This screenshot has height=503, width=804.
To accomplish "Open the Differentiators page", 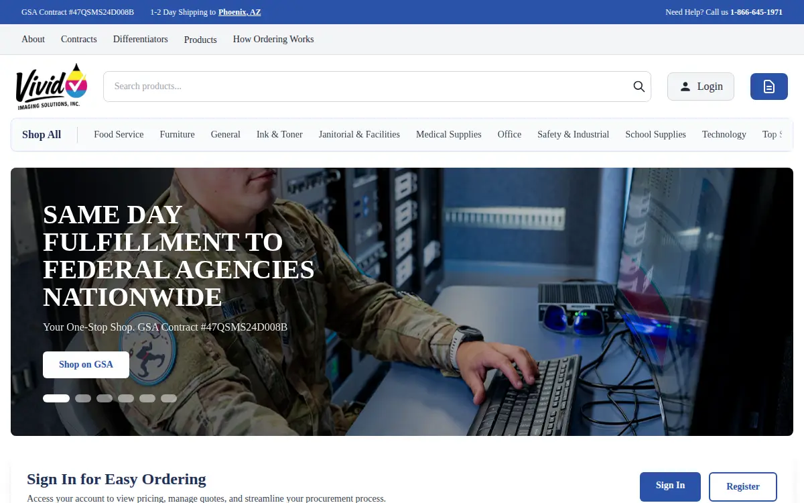I will pyautogui.click(x=141, y=39).
